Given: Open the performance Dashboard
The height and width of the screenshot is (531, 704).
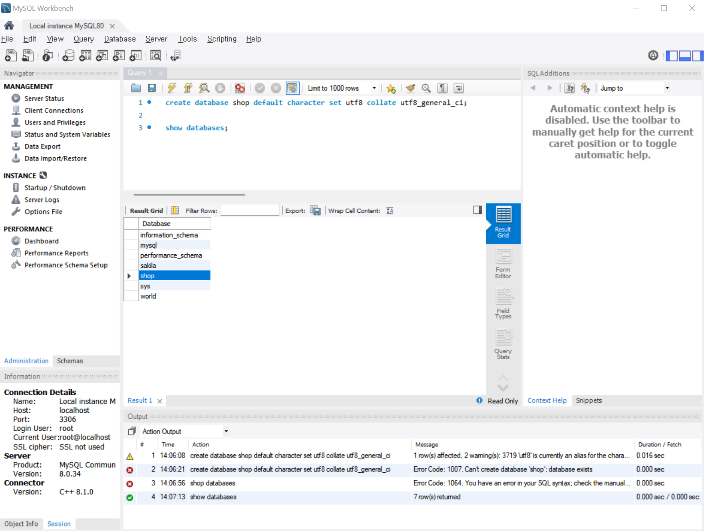Looking at the screenshot, I should pyautogui.click(x=41, y=241).
